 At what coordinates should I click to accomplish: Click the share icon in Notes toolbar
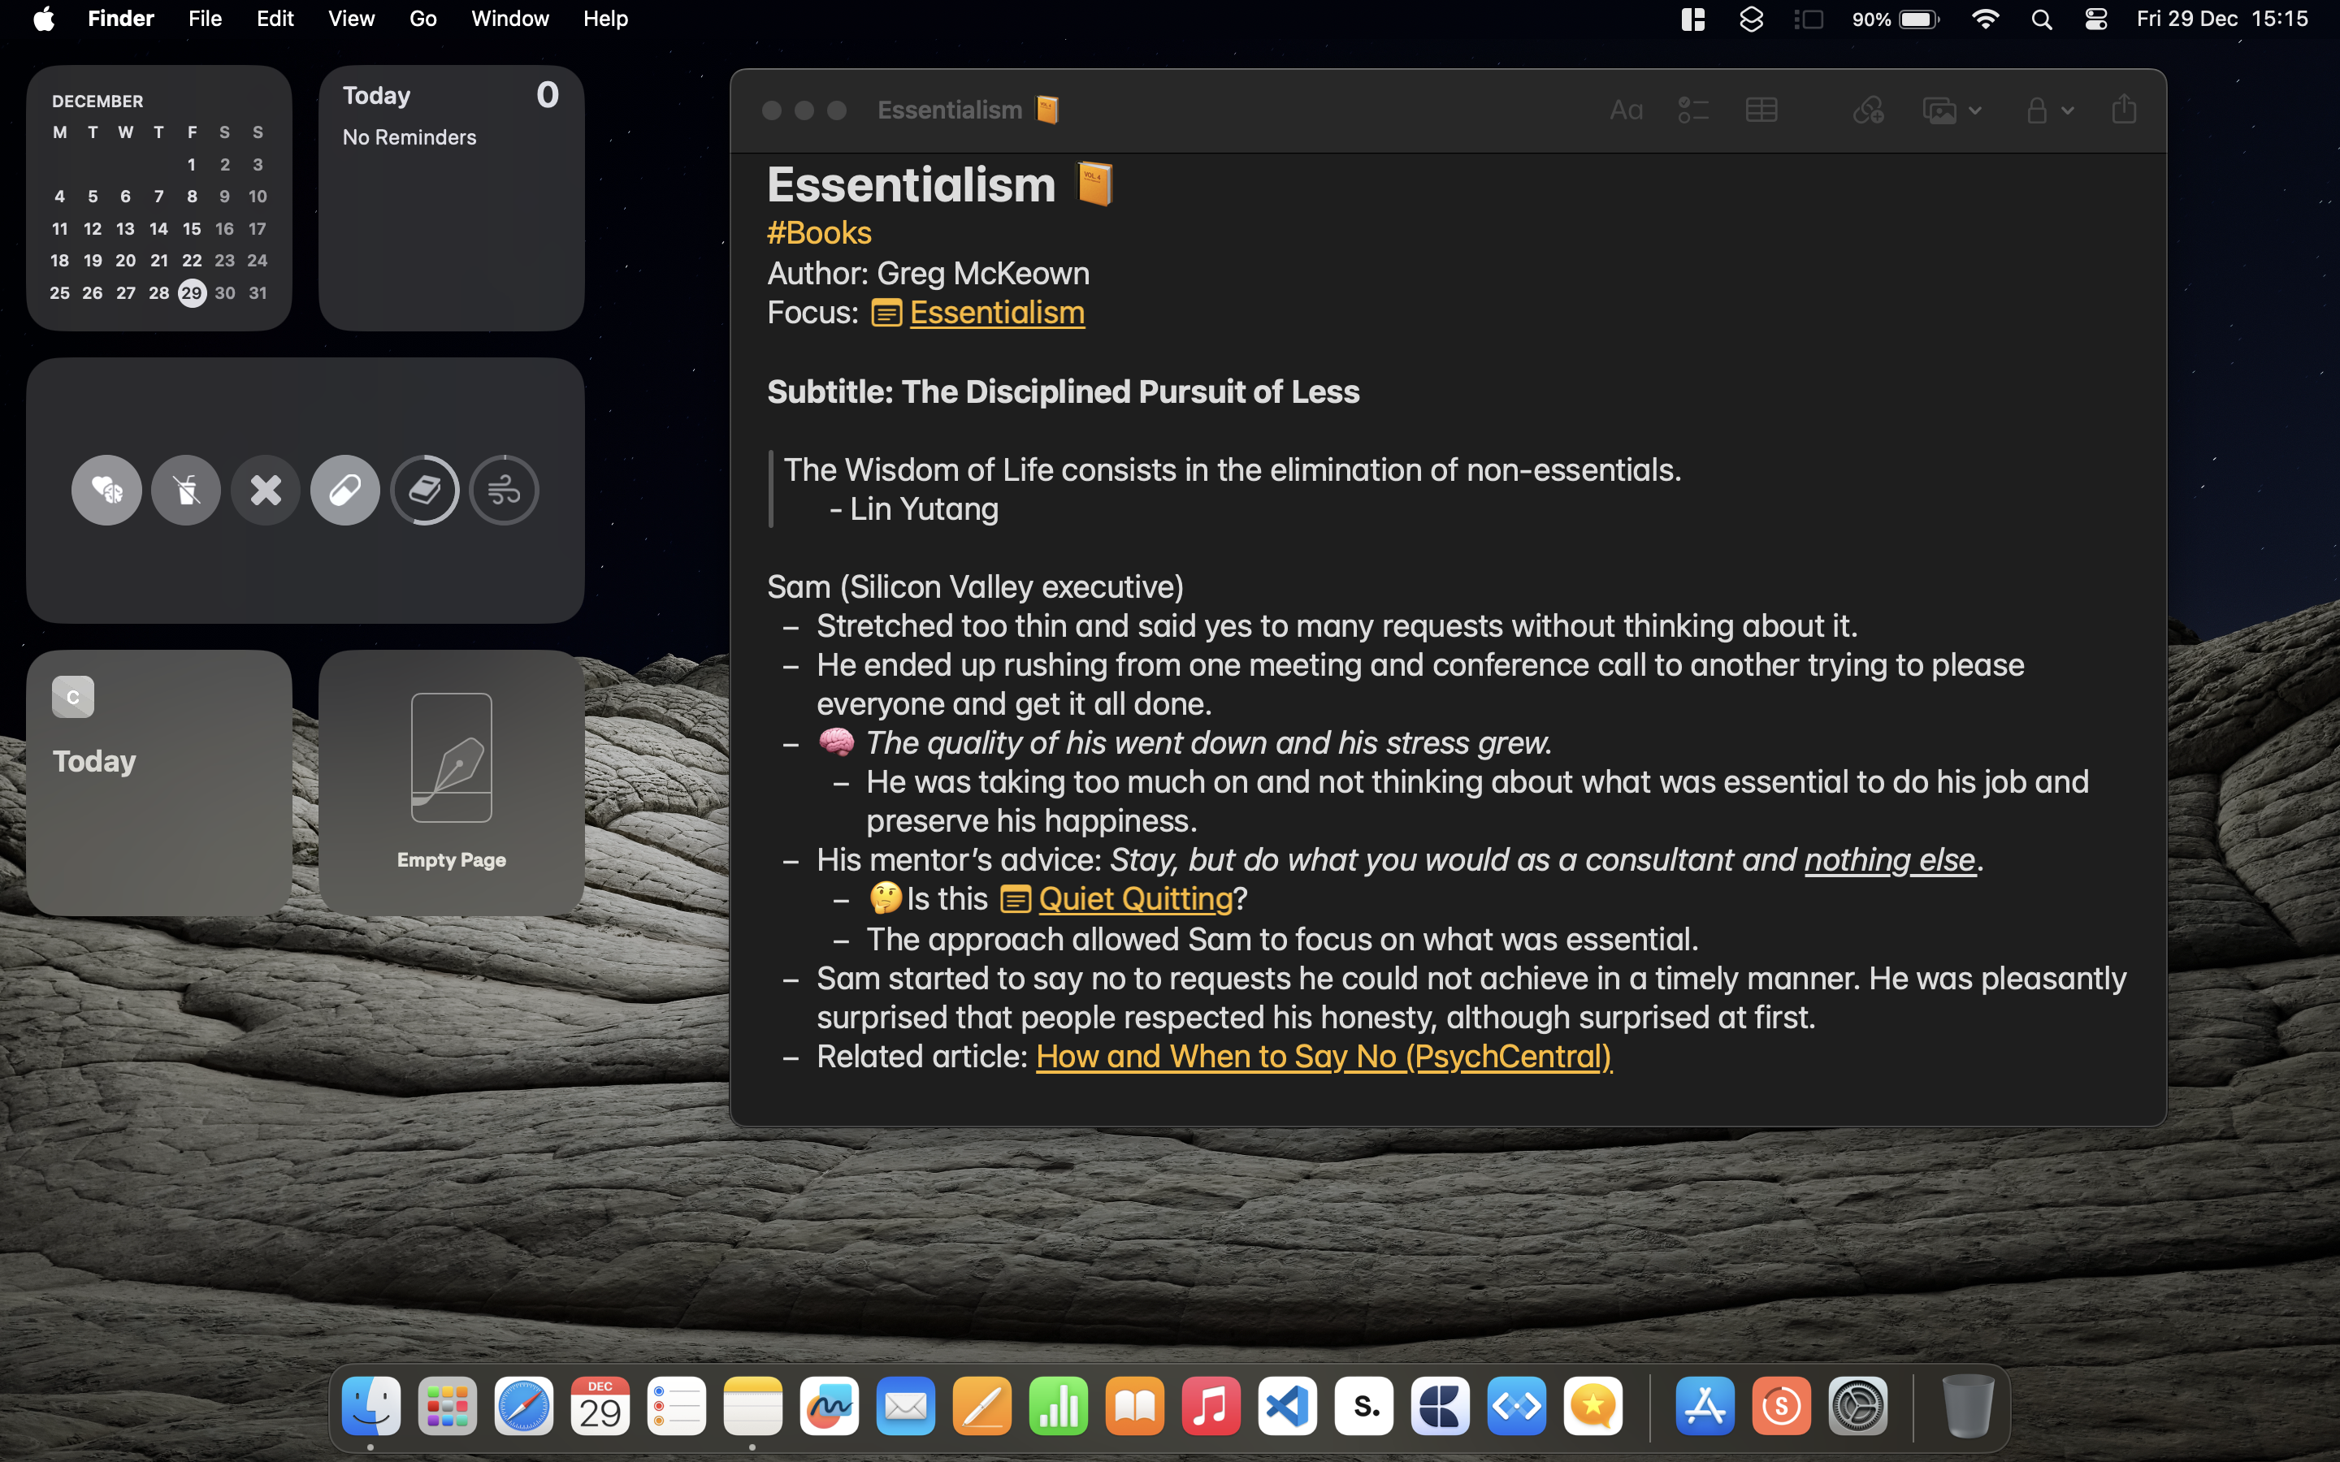pos(2123,110)
